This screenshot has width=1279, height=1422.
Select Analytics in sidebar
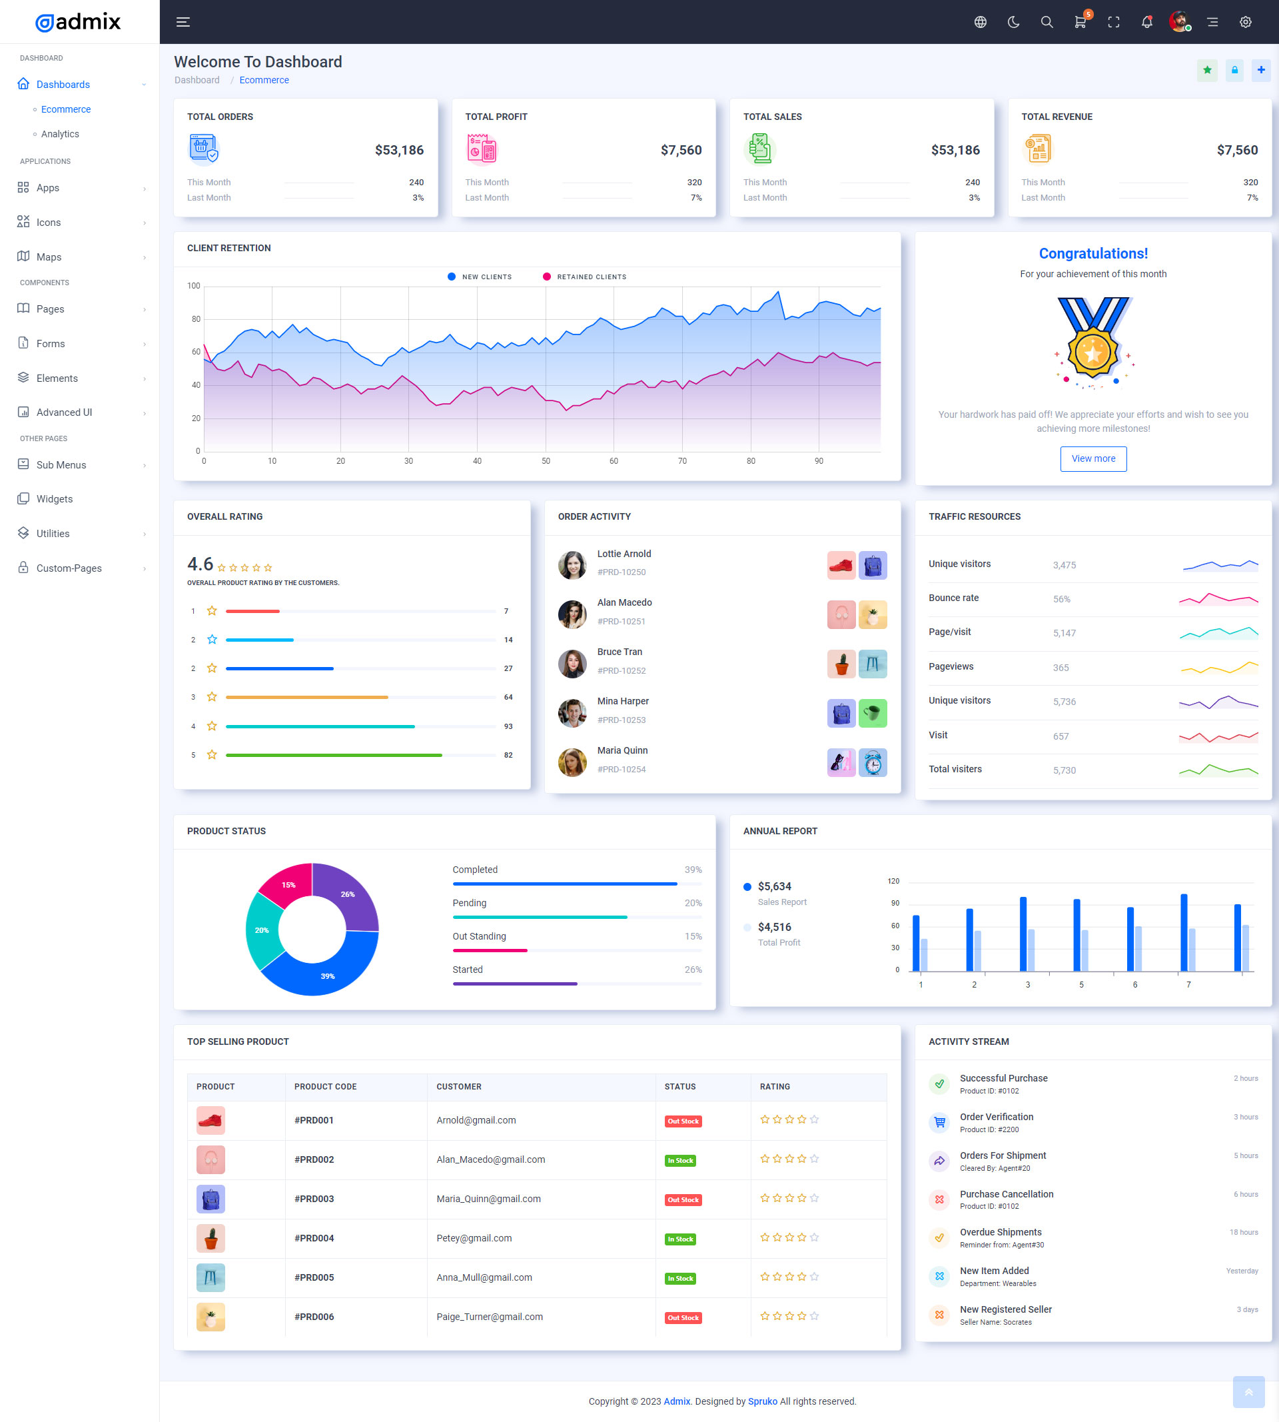(60, 133)
